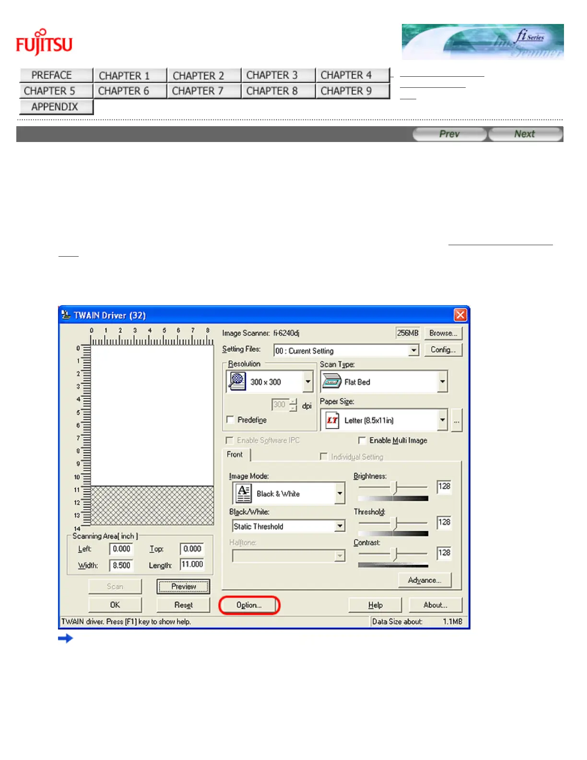Viewport: 587px width, 760px height.
Task: Click the Threshold value field
Action: click(444, 522)
